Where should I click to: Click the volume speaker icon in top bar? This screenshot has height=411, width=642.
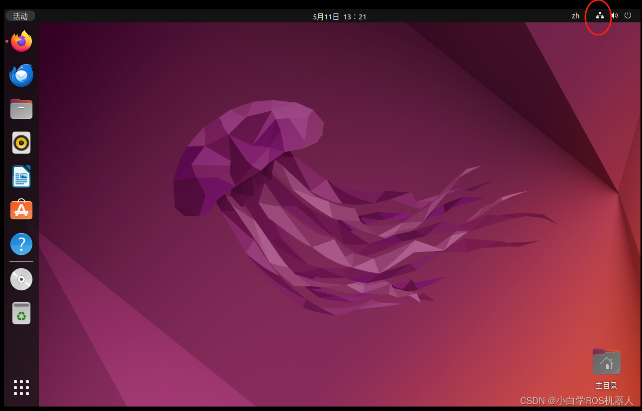pyautogui.click(x=614, y=15)
